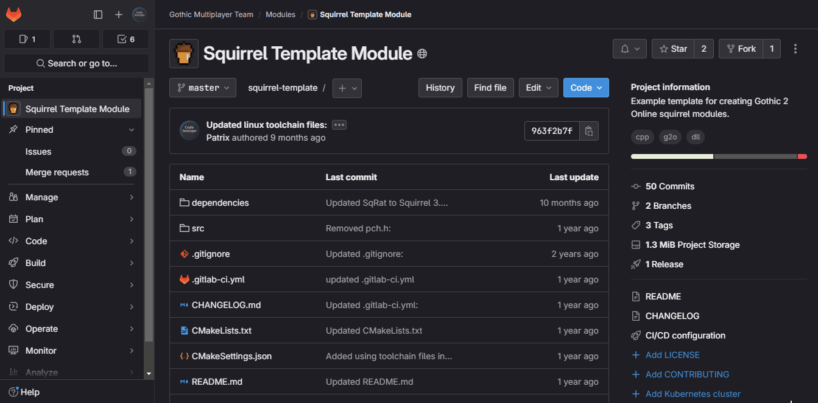Open the create new item plus icon
This screenshot has height=403, width=818.
coord(119,14)
